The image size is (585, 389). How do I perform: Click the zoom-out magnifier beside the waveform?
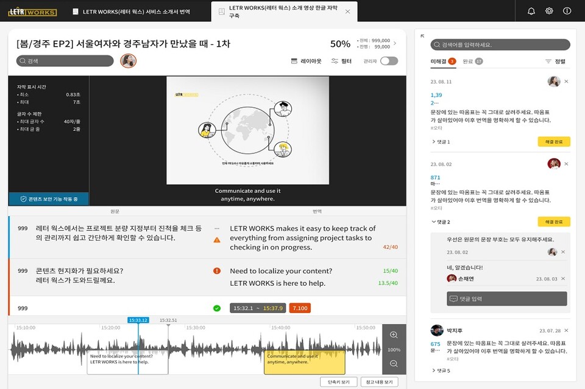(x=394, y=364)
